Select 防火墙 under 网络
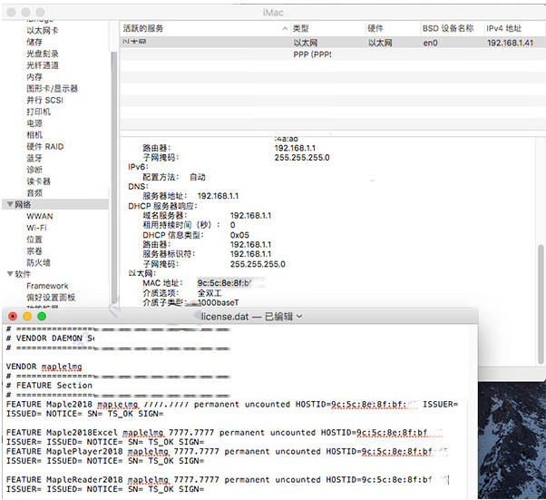This screenshot has height=500, width=546. pos(38,262)
